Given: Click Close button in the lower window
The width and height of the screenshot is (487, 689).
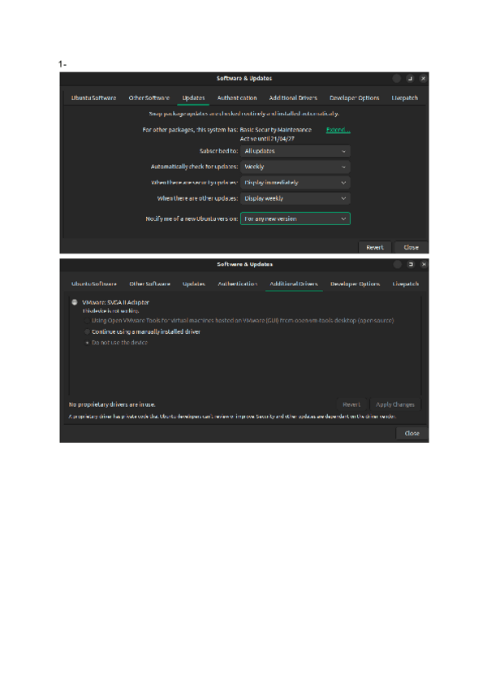Looking at the screenshot, I should pos(412,433).
